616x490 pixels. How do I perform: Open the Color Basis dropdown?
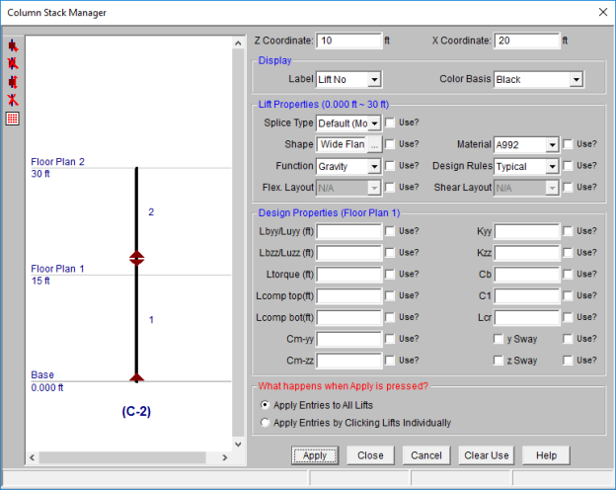576,79
